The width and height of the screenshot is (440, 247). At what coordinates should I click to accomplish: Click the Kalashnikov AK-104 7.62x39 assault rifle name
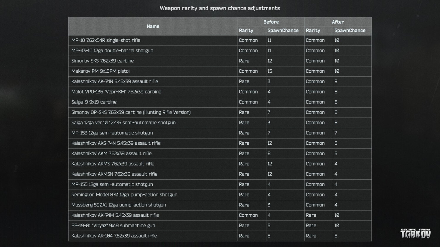tap(114, 236)
